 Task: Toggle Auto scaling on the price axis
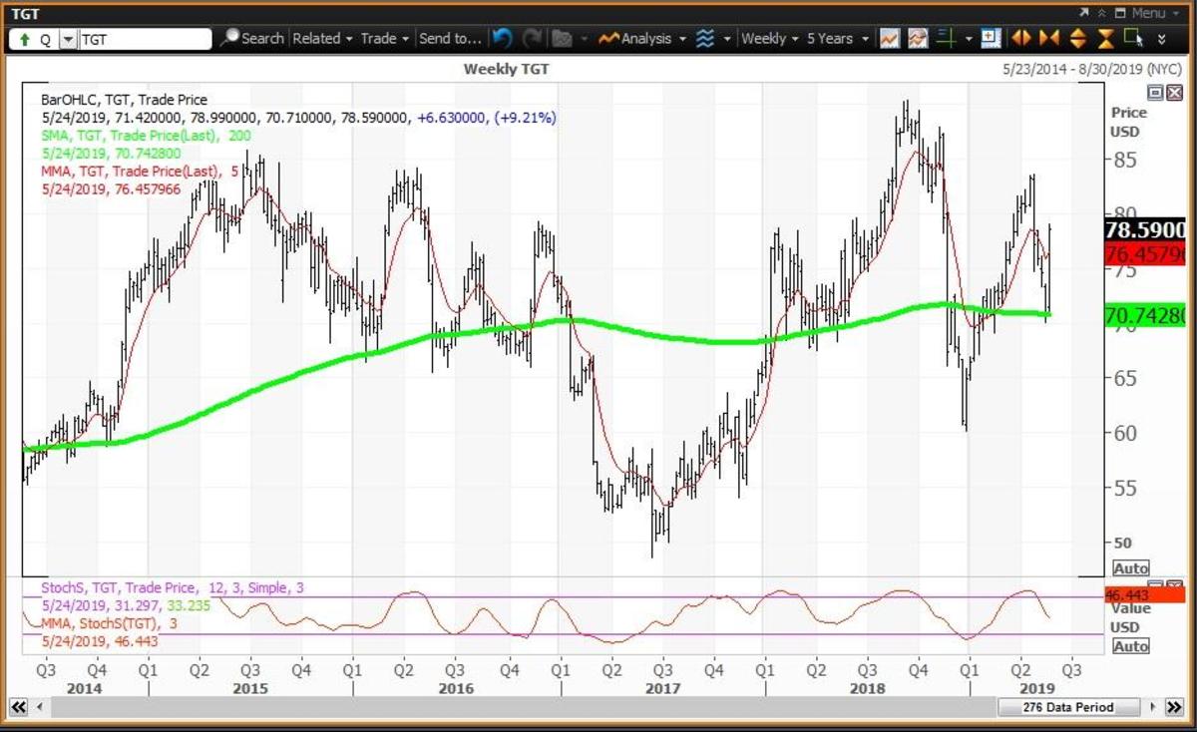(1130, 568)
